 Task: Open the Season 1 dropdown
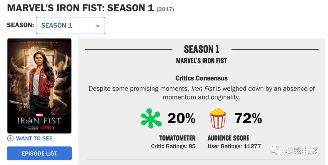[x=70, y=25]
